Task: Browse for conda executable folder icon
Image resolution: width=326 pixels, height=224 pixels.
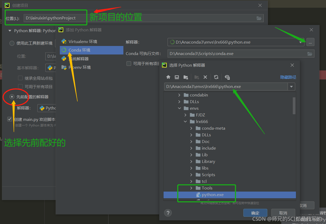Action: point(310,54)
